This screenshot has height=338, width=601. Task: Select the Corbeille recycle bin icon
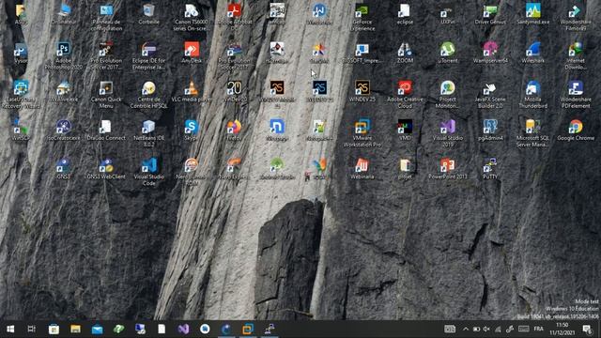pyautogui.click(x=148, y=15)
